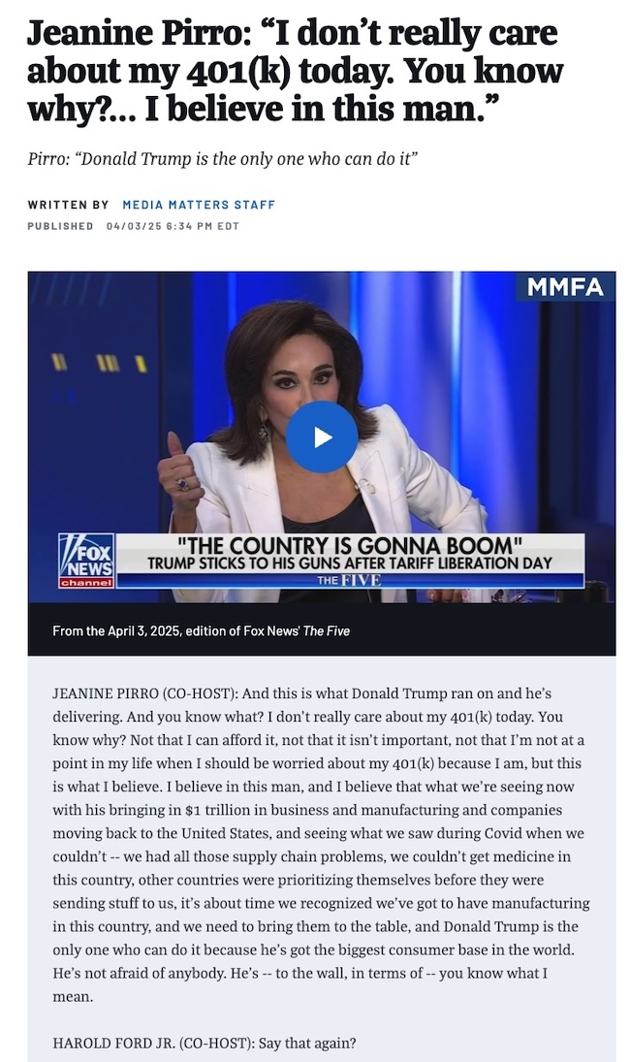Click the "THE FIVE" show label in the chyron
Screen dimensions: 630x1062
349,580
